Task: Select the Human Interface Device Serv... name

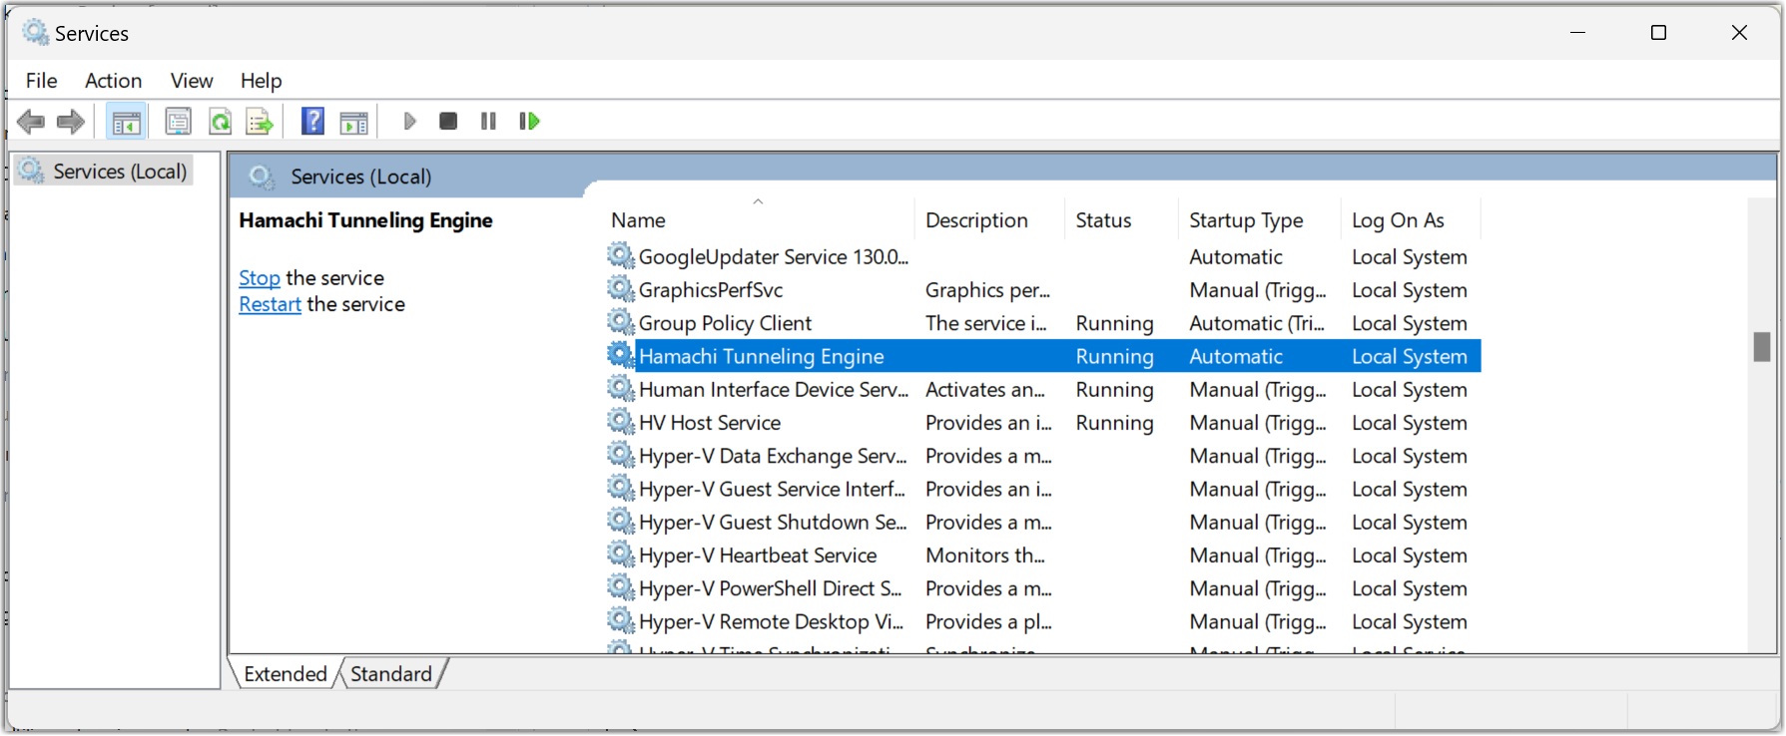Action: point(774,390)
